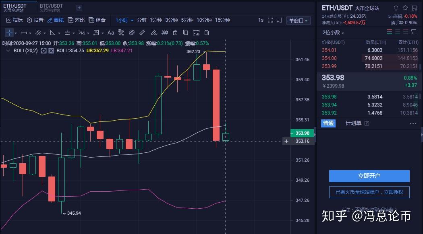Screen dimensions: 423x234
Task: Pop out order book with add-window icon
Action: [414, 32]
